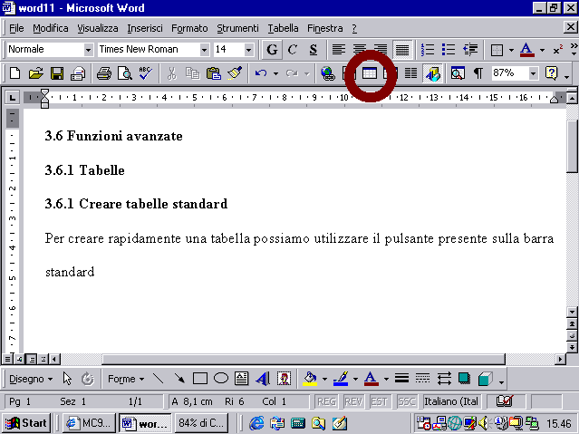
Task: Click the decrease indent icon
Action: tap(470, 50)
